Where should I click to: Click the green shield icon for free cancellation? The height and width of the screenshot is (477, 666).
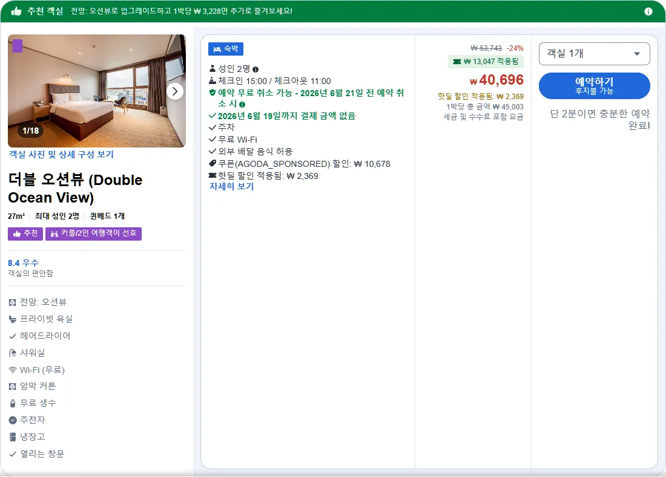[x=213, y=92]
